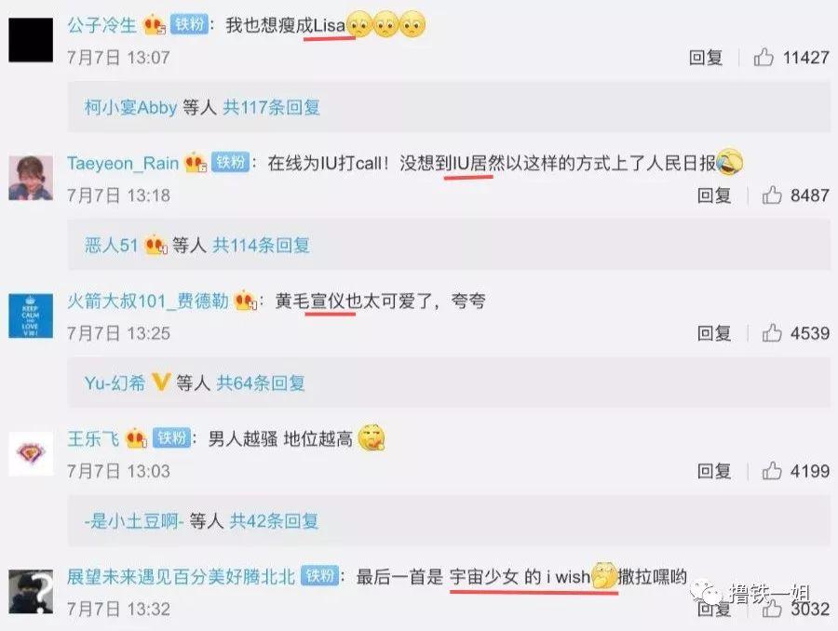Click the crown badge next to 恶人51
838x631 pixels.
point(156,246)
